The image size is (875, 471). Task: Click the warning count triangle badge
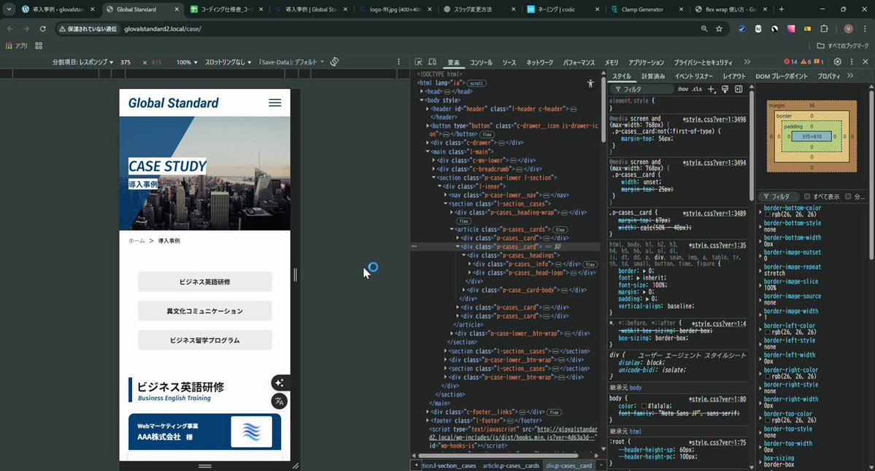pyautogui.click(x=806, y=62)
